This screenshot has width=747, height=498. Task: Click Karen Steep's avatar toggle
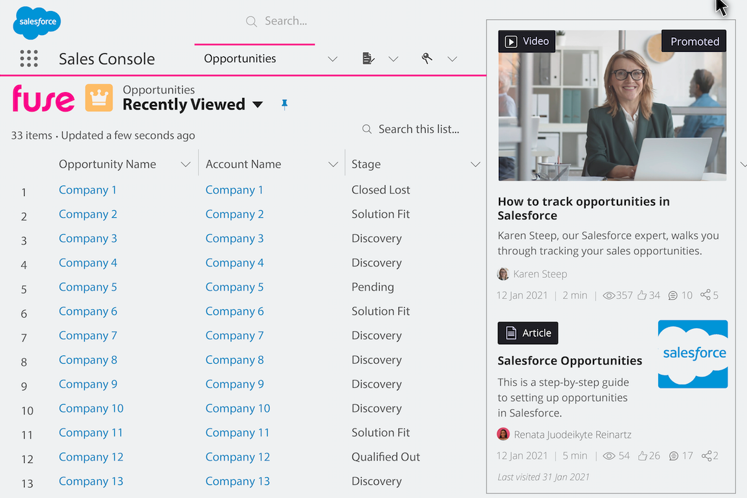503,274
